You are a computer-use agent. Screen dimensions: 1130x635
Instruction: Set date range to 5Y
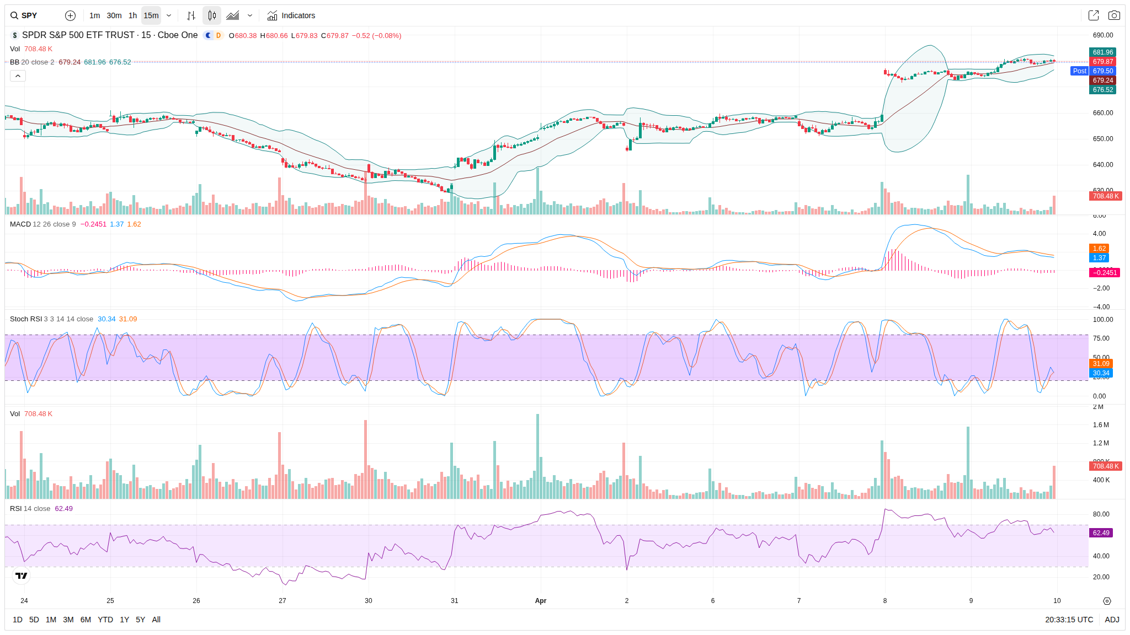coord(140,620)
